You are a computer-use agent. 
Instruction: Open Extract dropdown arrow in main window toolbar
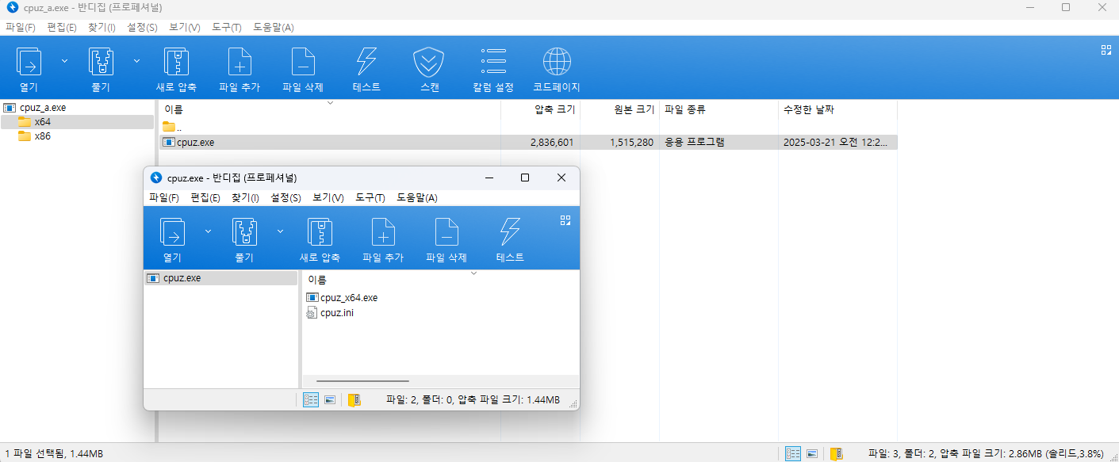point(136,60)
